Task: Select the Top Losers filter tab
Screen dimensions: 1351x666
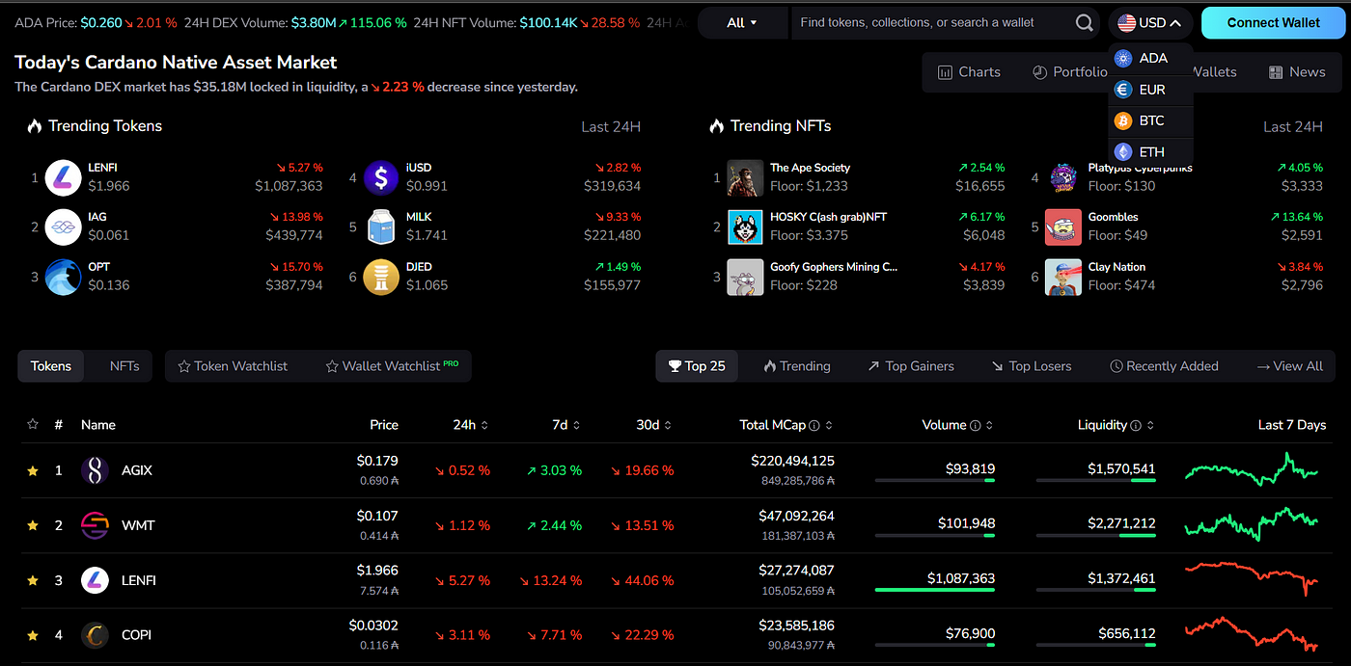Action: (1031, 366)
